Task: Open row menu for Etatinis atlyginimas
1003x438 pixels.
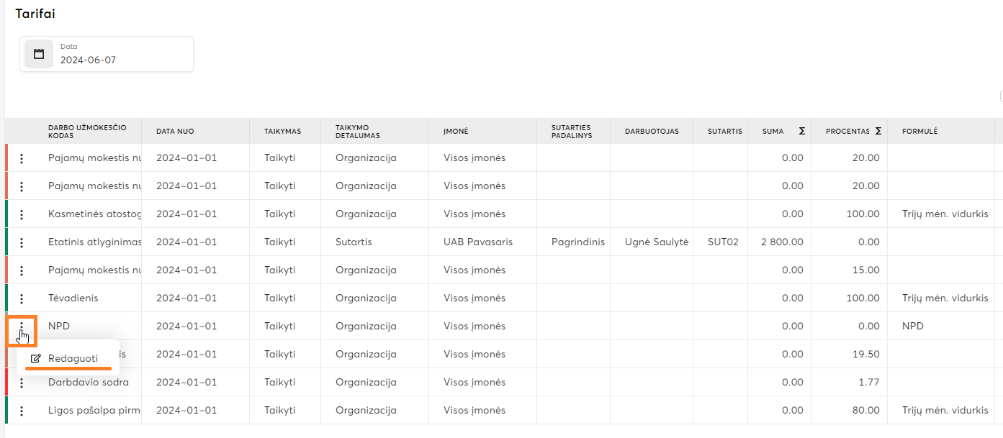Action: 22,242
